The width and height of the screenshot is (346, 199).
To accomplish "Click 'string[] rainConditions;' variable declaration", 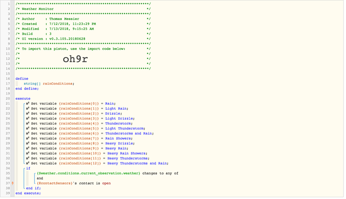I will pyautogui.click(x=49, y=83).
